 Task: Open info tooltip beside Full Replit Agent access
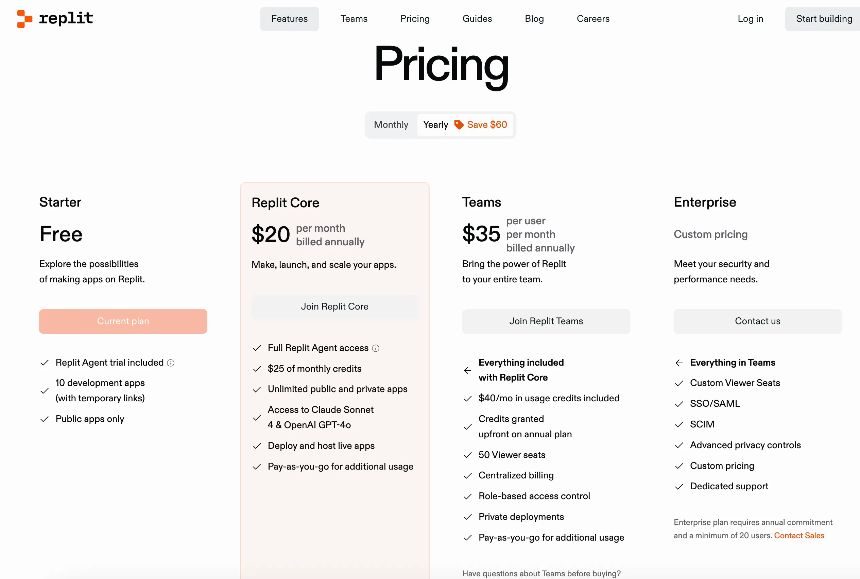click(x=376, y=348)
